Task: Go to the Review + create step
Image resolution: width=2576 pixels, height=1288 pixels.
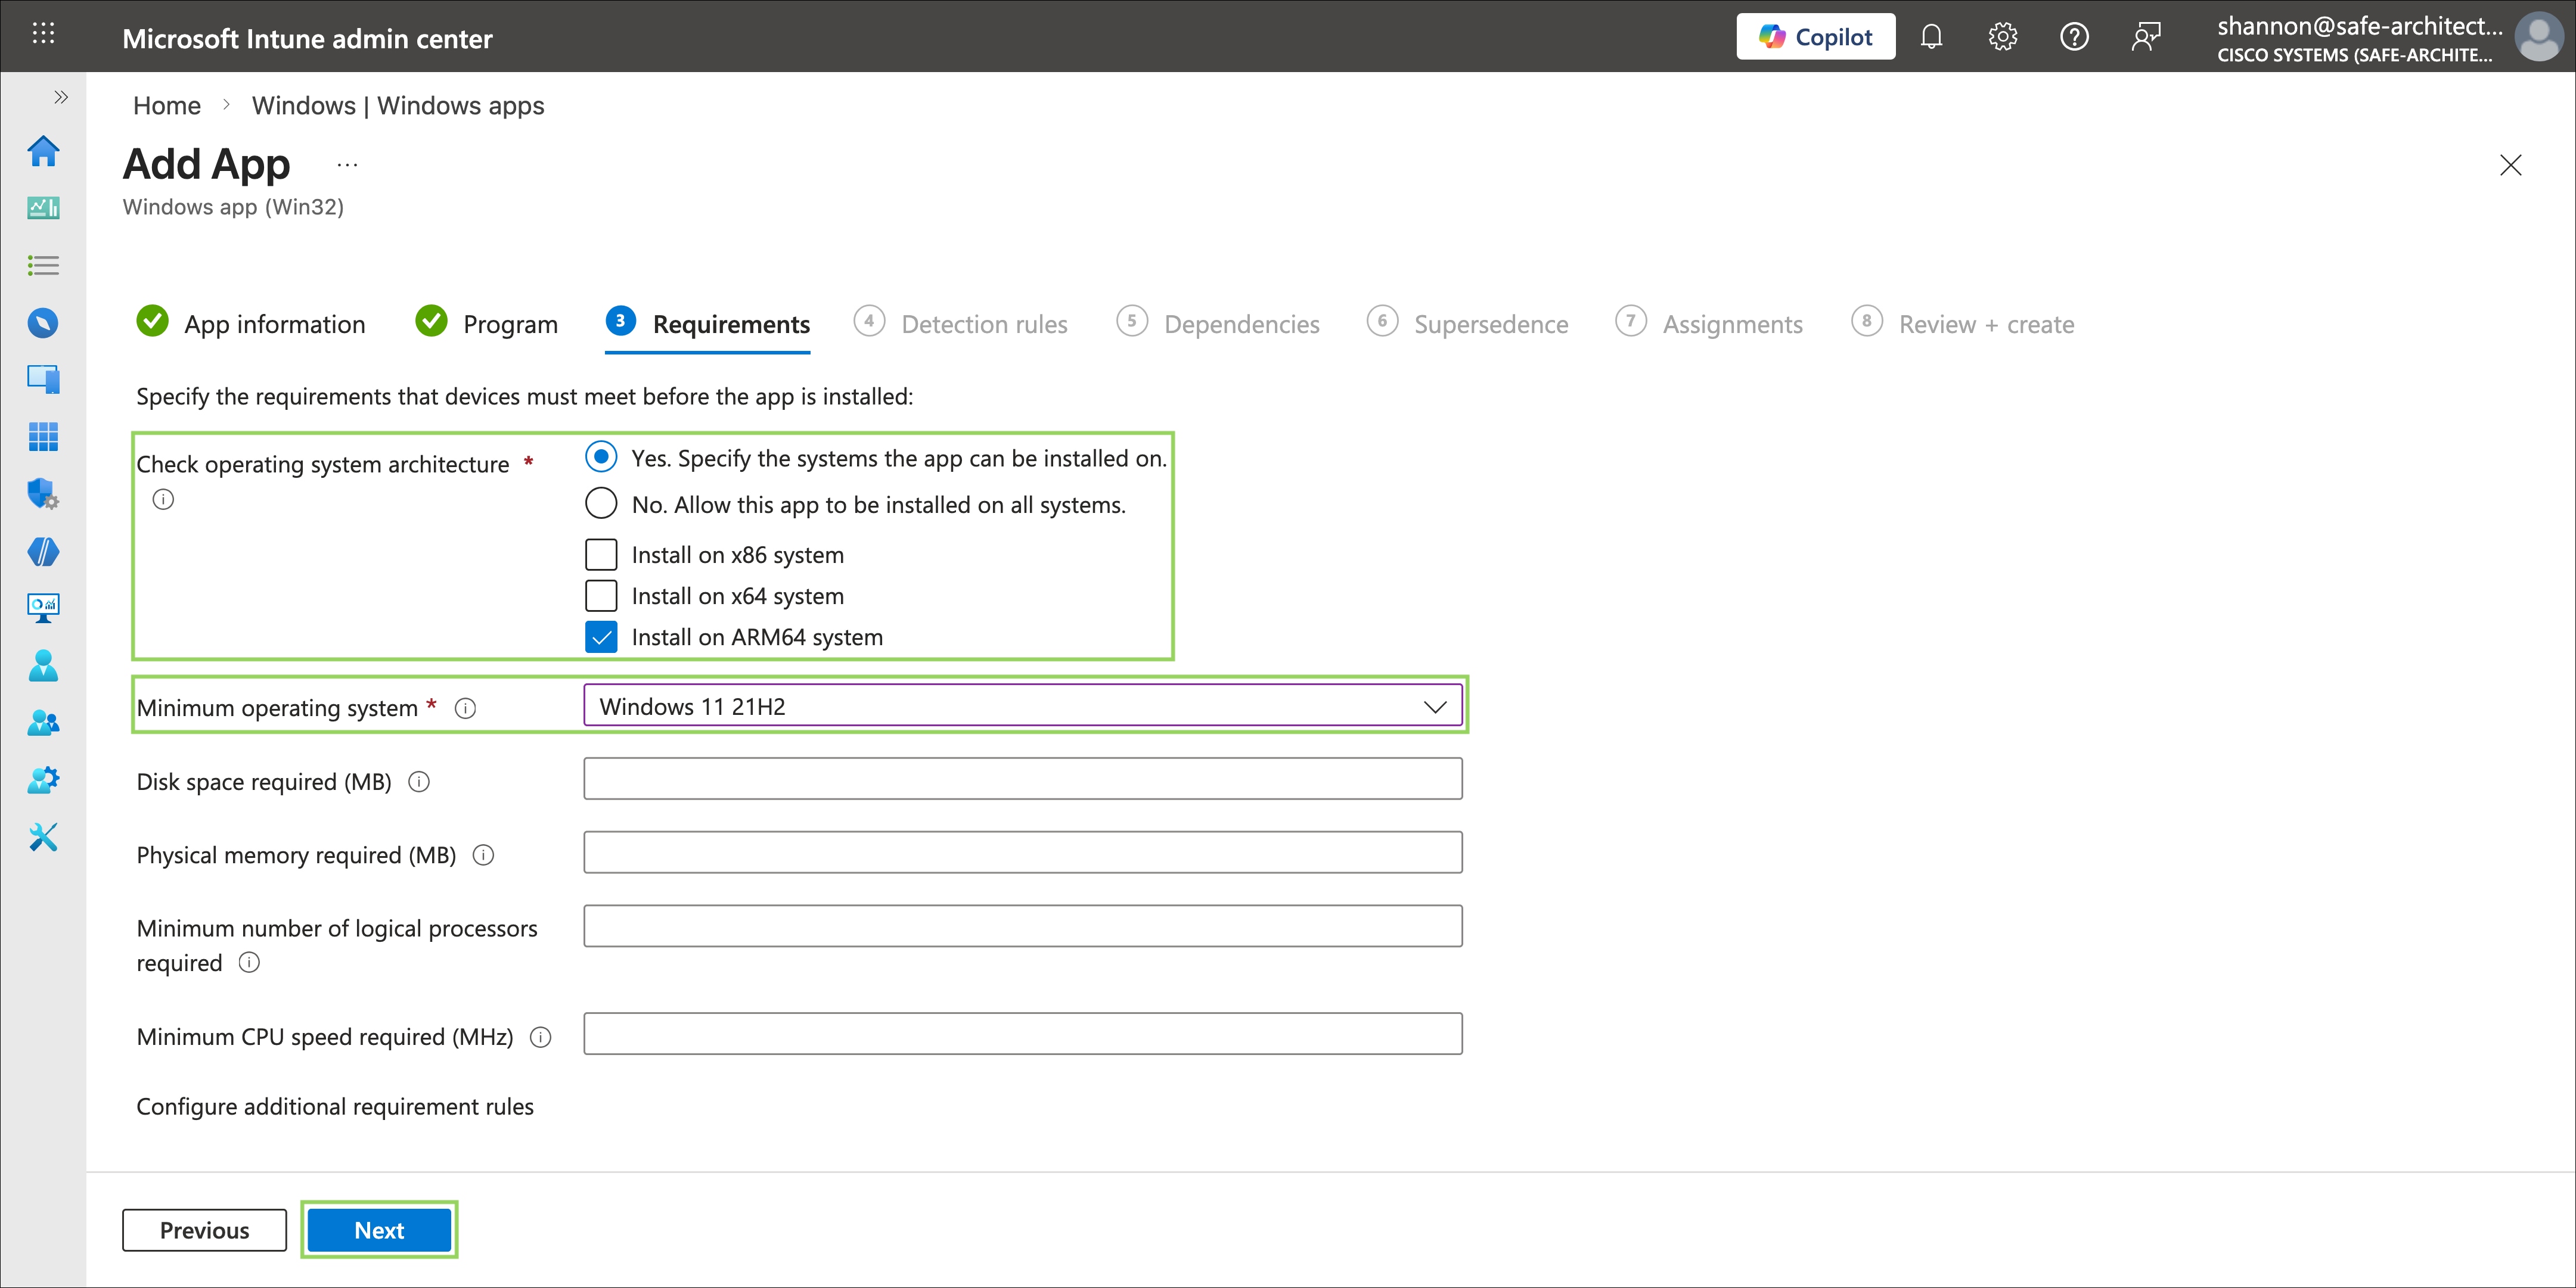Action: pyautogui.click(x=1962, y=323)
